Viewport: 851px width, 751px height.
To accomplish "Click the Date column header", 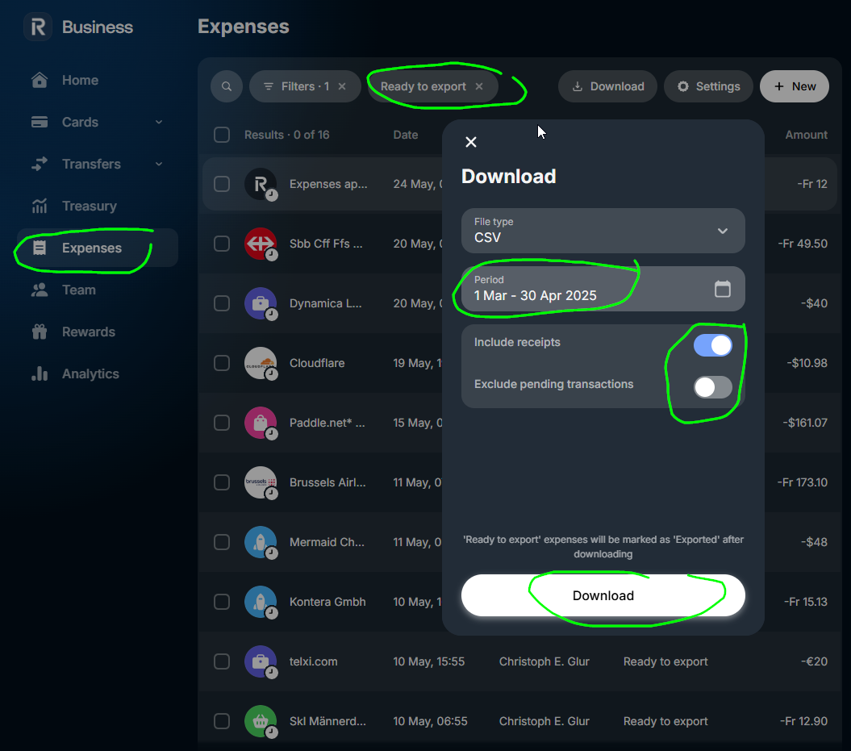I will pos(406,135).
